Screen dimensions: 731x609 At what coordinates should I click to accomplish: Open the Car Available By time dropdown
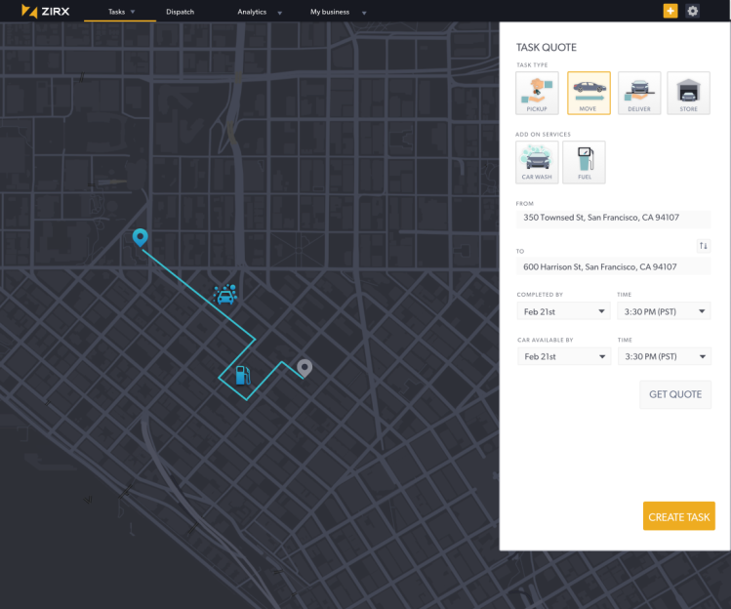click(665, 356)
